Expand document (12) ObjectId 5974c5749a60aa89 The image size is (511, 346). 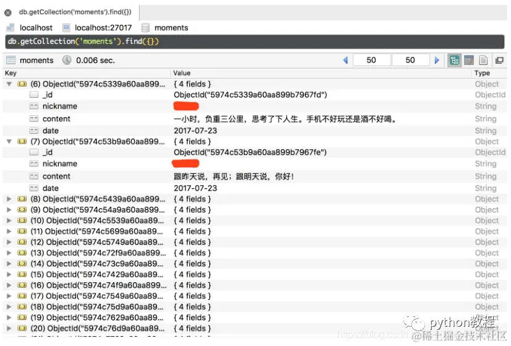9,242
